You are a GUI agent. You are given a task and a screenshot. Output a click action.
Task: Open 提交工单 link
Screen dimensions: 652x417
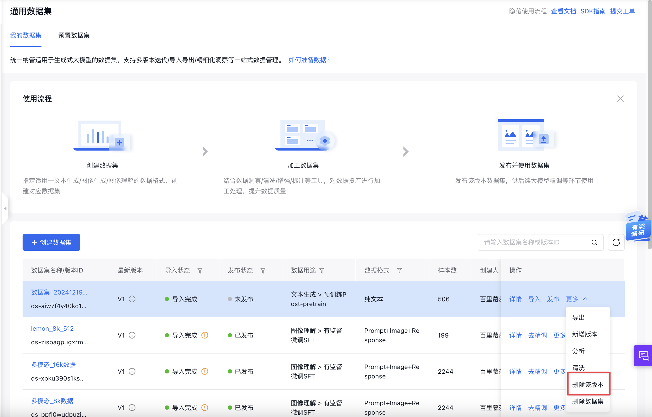click(x=622, y=11)
